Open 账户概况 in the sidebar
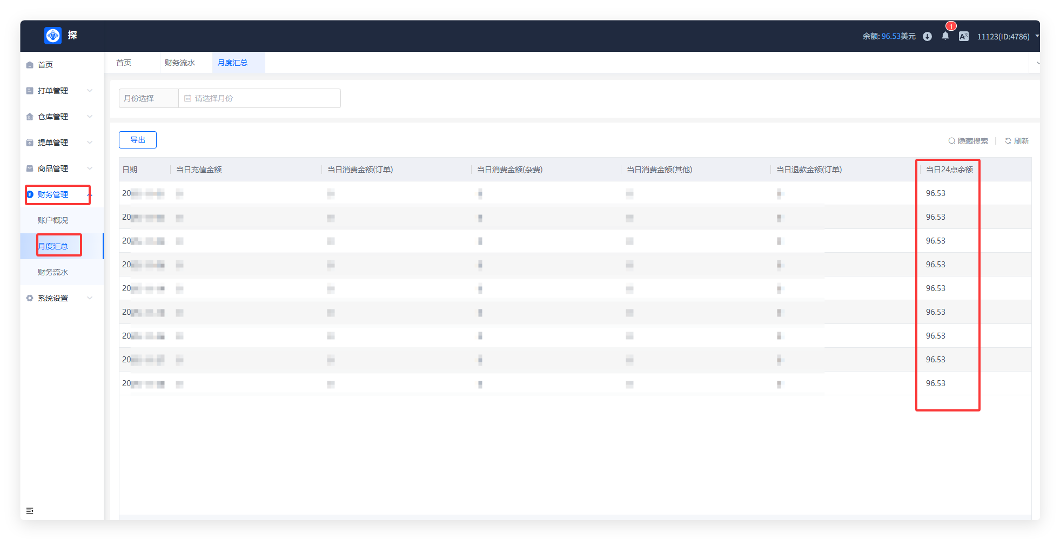 click(x=53, y=220)
